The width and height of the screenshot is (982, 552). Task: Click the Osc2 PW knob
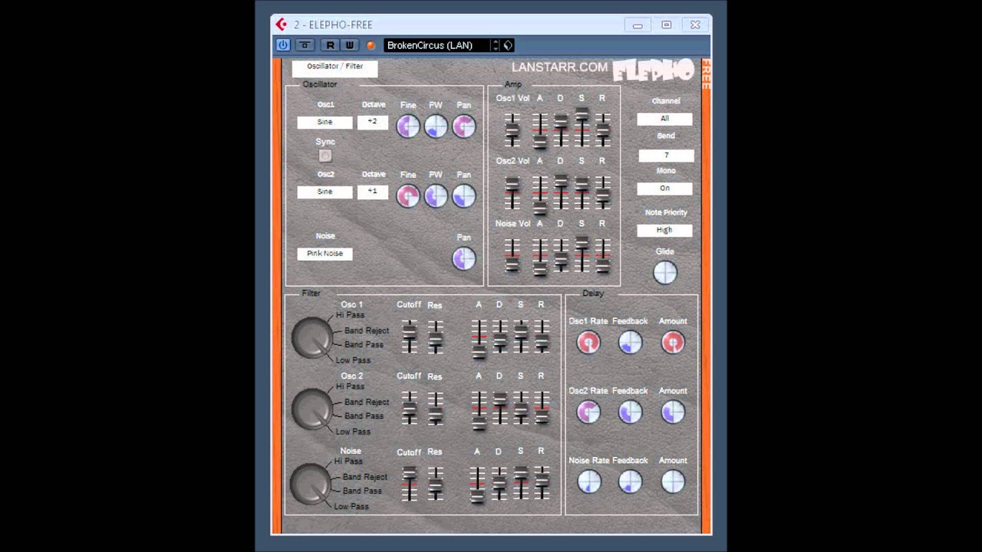[x=436, y=195]
